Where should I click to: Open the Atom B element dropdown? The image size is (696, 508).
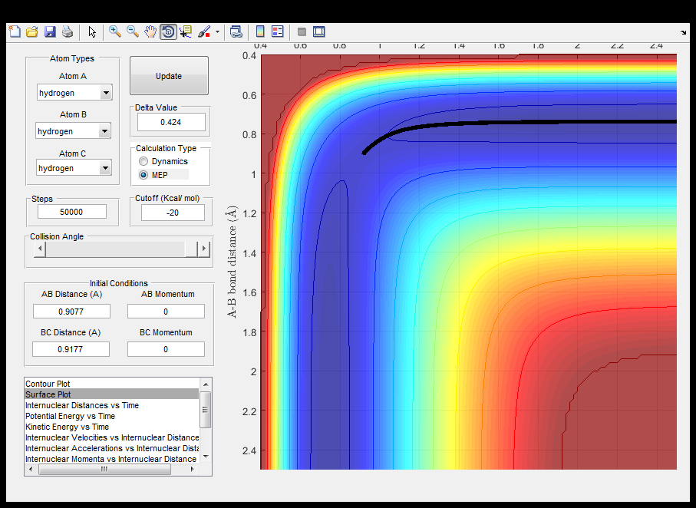click(x=106, y=131)
